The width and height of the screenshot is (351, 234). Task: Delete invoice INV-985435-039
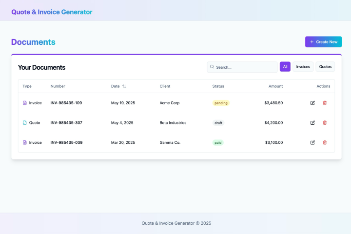(325, 142)
